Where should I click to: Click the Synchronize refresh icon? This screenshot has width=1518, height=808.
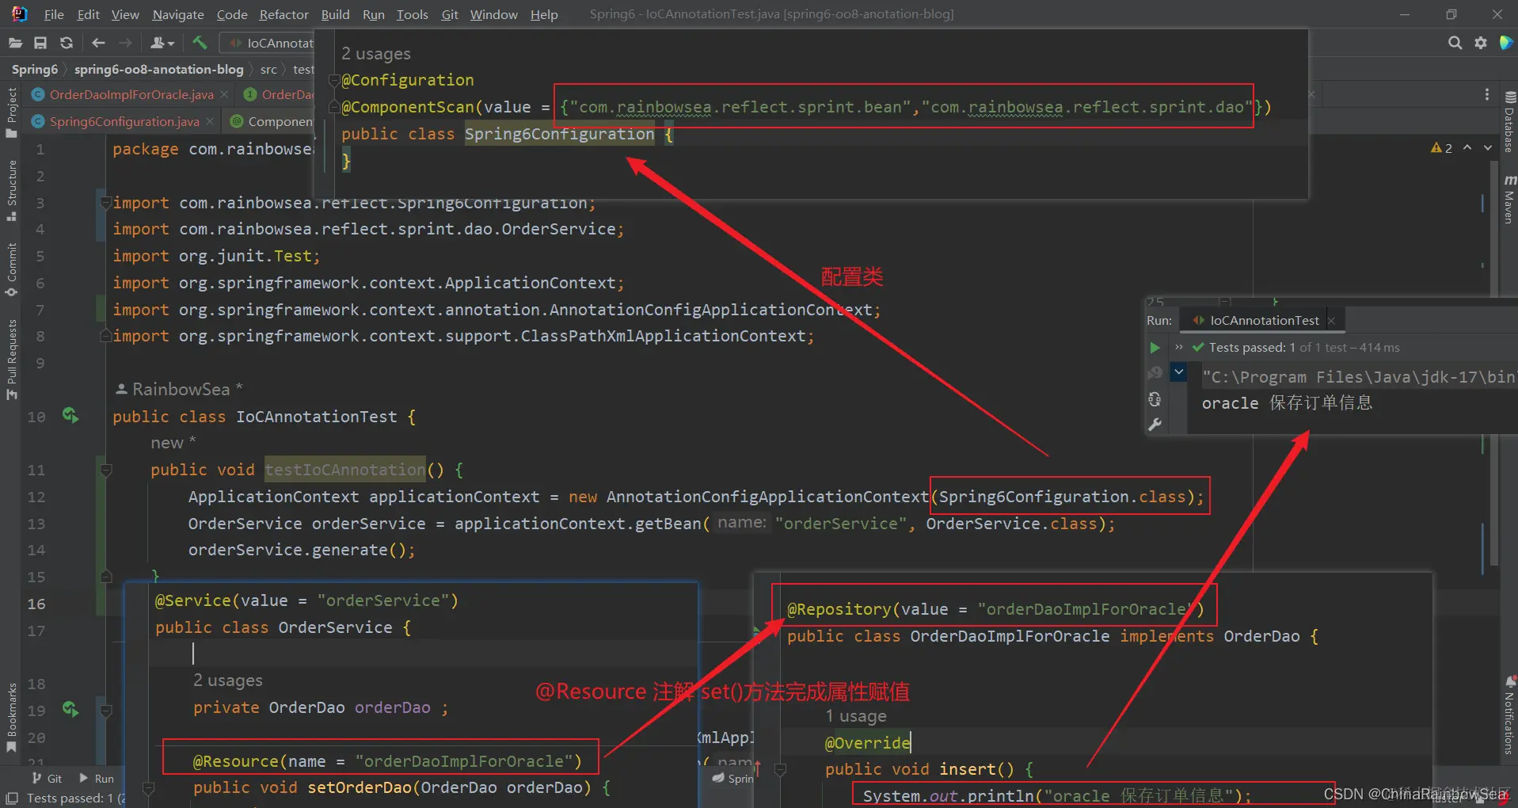[x=67, y=43]
